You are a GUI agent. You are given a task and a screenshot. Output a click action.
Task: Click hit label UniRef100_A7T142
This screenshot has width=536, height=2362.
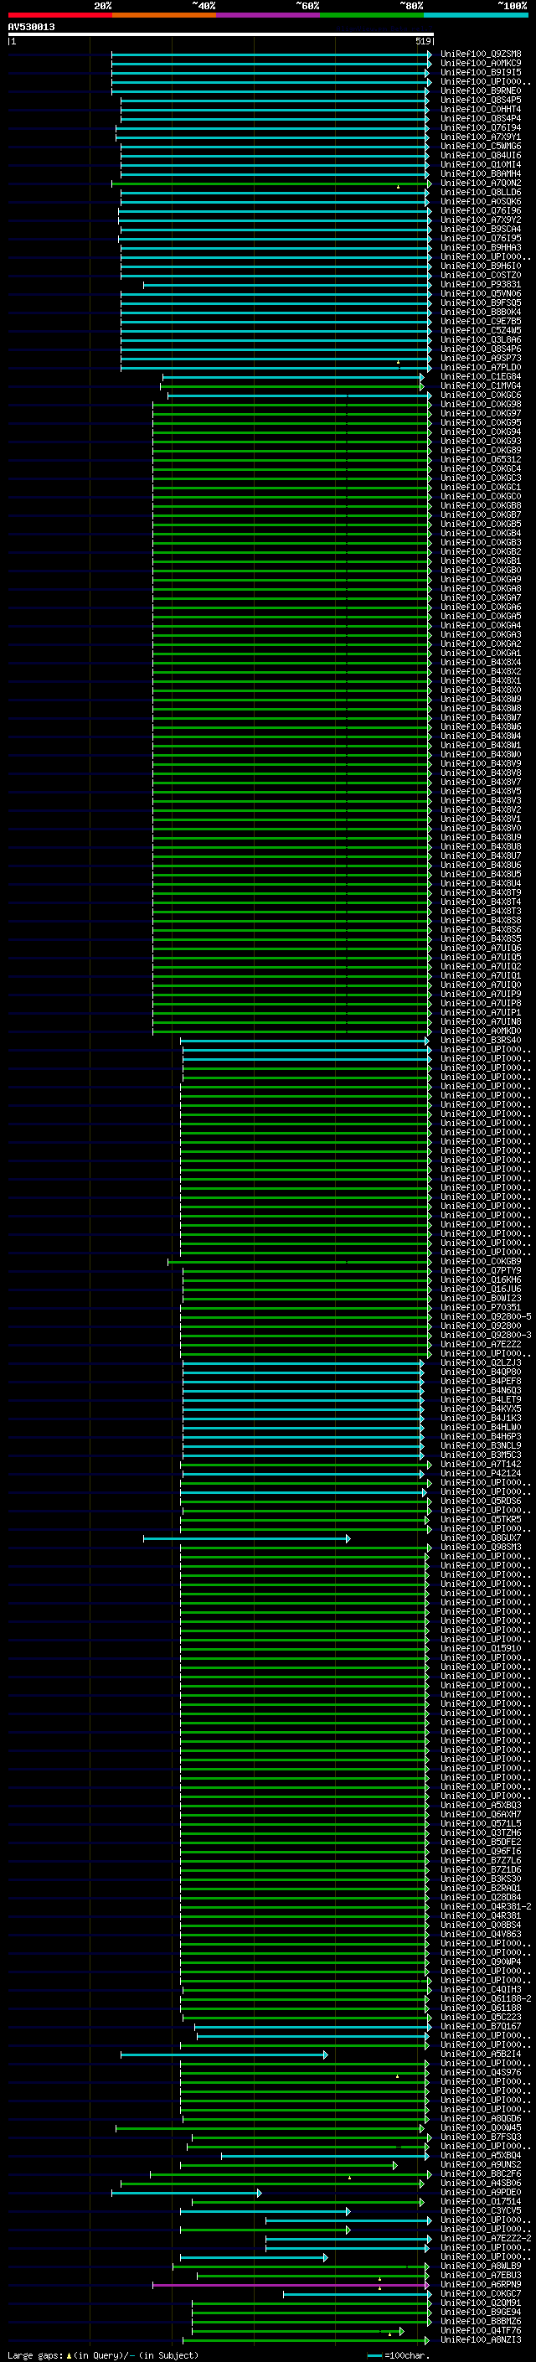click(x=481, y=1465)
